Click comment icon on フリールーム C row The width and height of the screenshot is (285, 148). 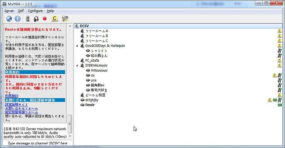pyautogui.click(x=279, y=41)
